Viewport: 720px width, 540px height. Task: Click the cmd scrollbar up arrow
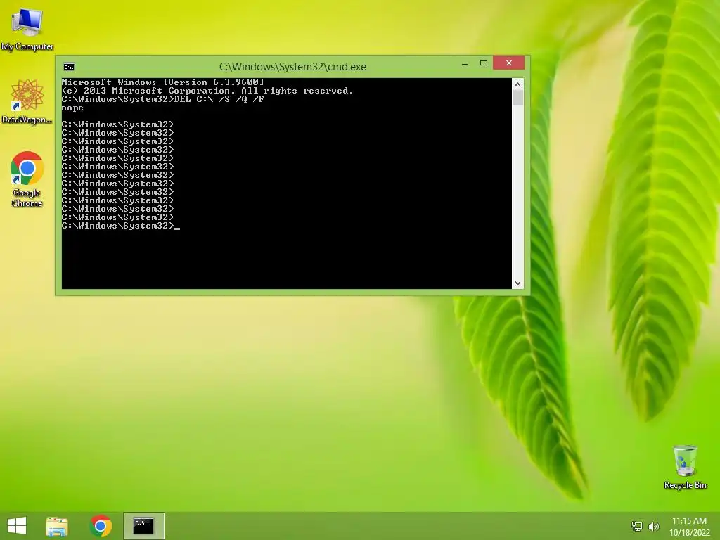pyautogui.click(x=518, y=84)
